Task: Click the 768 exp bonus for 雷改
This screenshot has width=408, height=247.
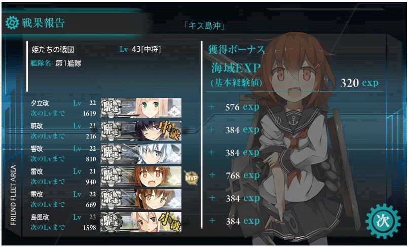Action: click(242, 175)
